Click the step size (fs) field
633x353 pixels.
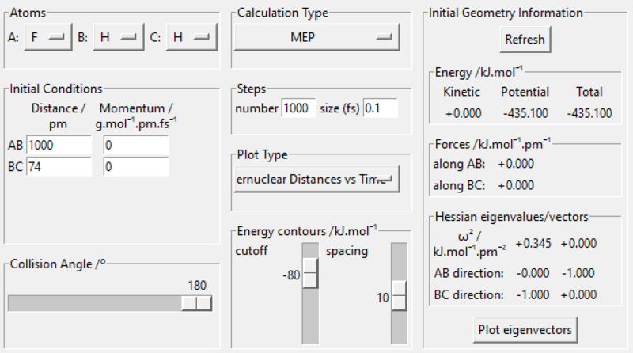380,108
